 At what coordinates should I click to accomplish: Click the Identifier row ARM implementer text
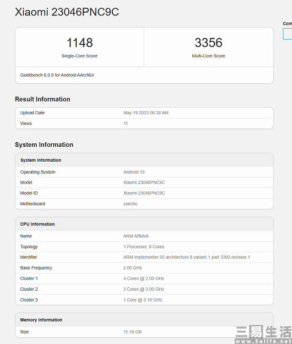187,257
